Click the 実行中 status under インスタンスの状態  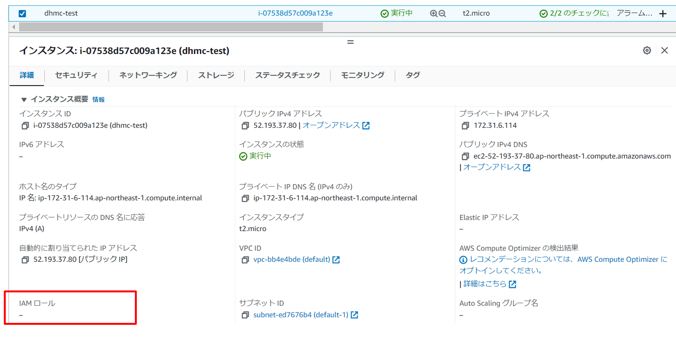tap(255, 156)
